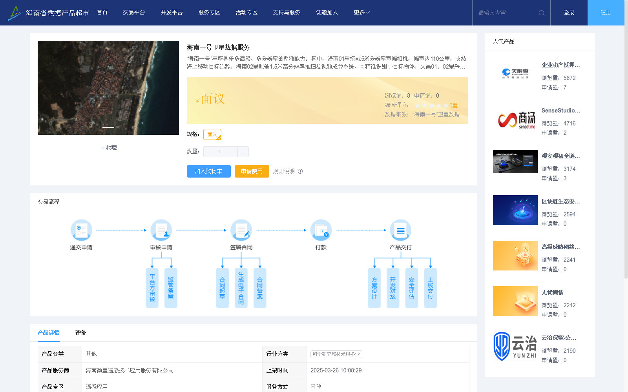Click the search magnifier icon

pos(542,13)
